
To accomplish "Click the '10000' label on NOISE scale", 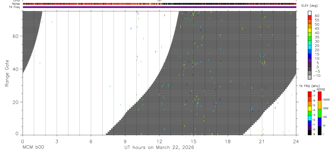I will (326, 100).
